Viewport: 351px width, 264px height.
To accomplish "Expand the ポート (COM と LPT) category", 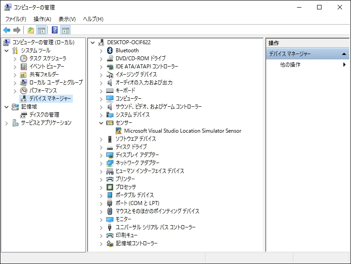I will click(x=101, y=204).
